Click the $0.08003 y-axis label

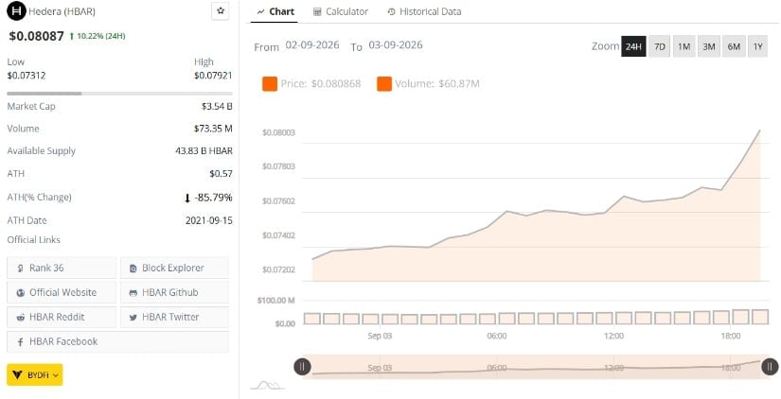pyautogui.click(x=278, y=132)
